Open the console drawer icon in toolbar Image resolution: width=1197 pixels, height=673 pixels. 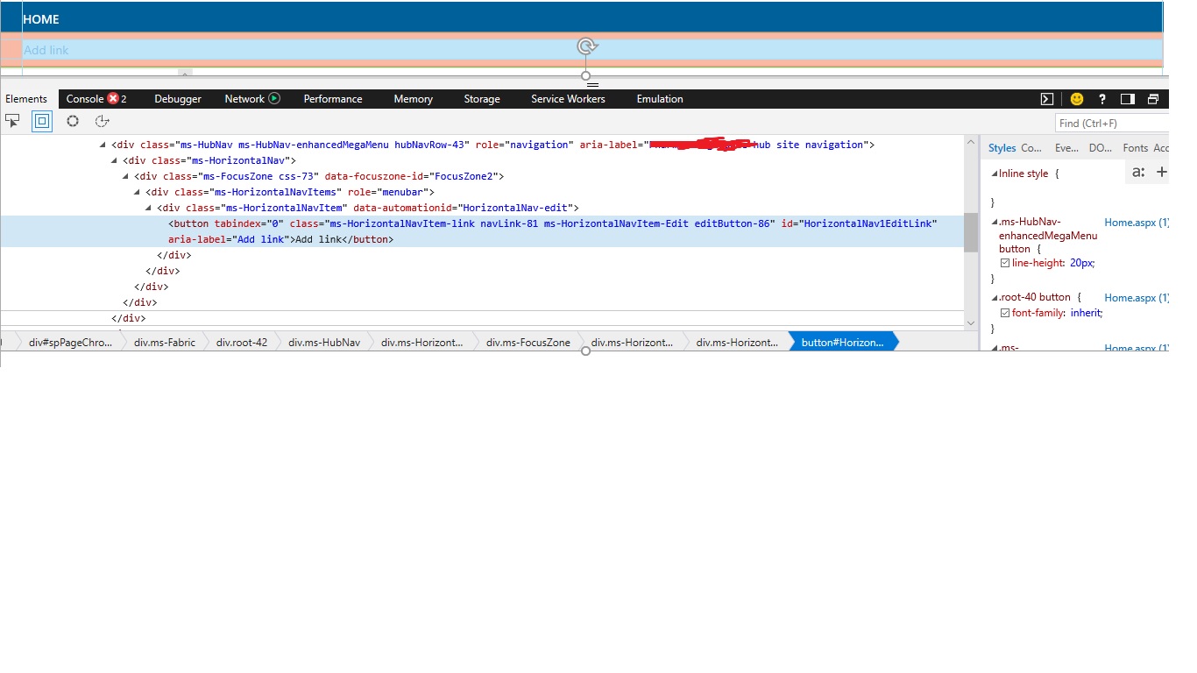point(1046,99)
